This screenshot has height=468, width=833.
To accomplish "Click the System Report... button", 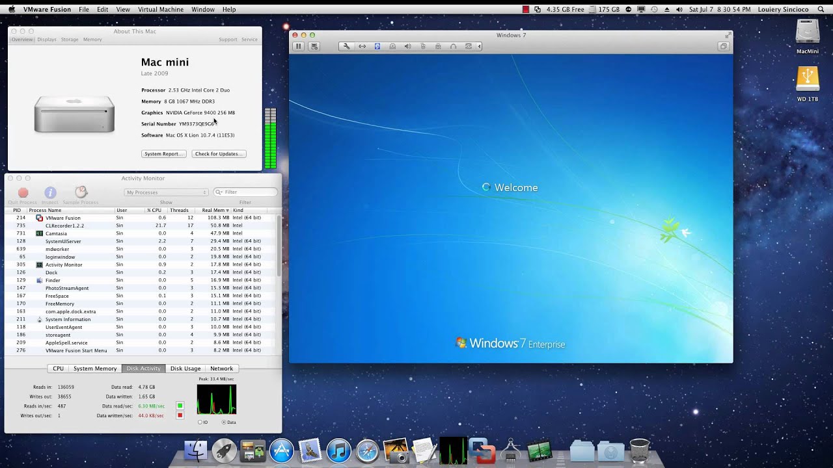I will pos(164,154).
